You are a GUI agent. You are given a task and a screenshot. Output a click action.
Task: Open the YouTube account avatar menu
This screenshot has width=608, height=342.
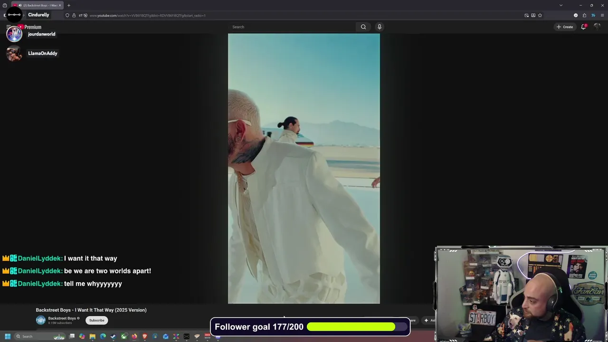click(x=597, y=27)
